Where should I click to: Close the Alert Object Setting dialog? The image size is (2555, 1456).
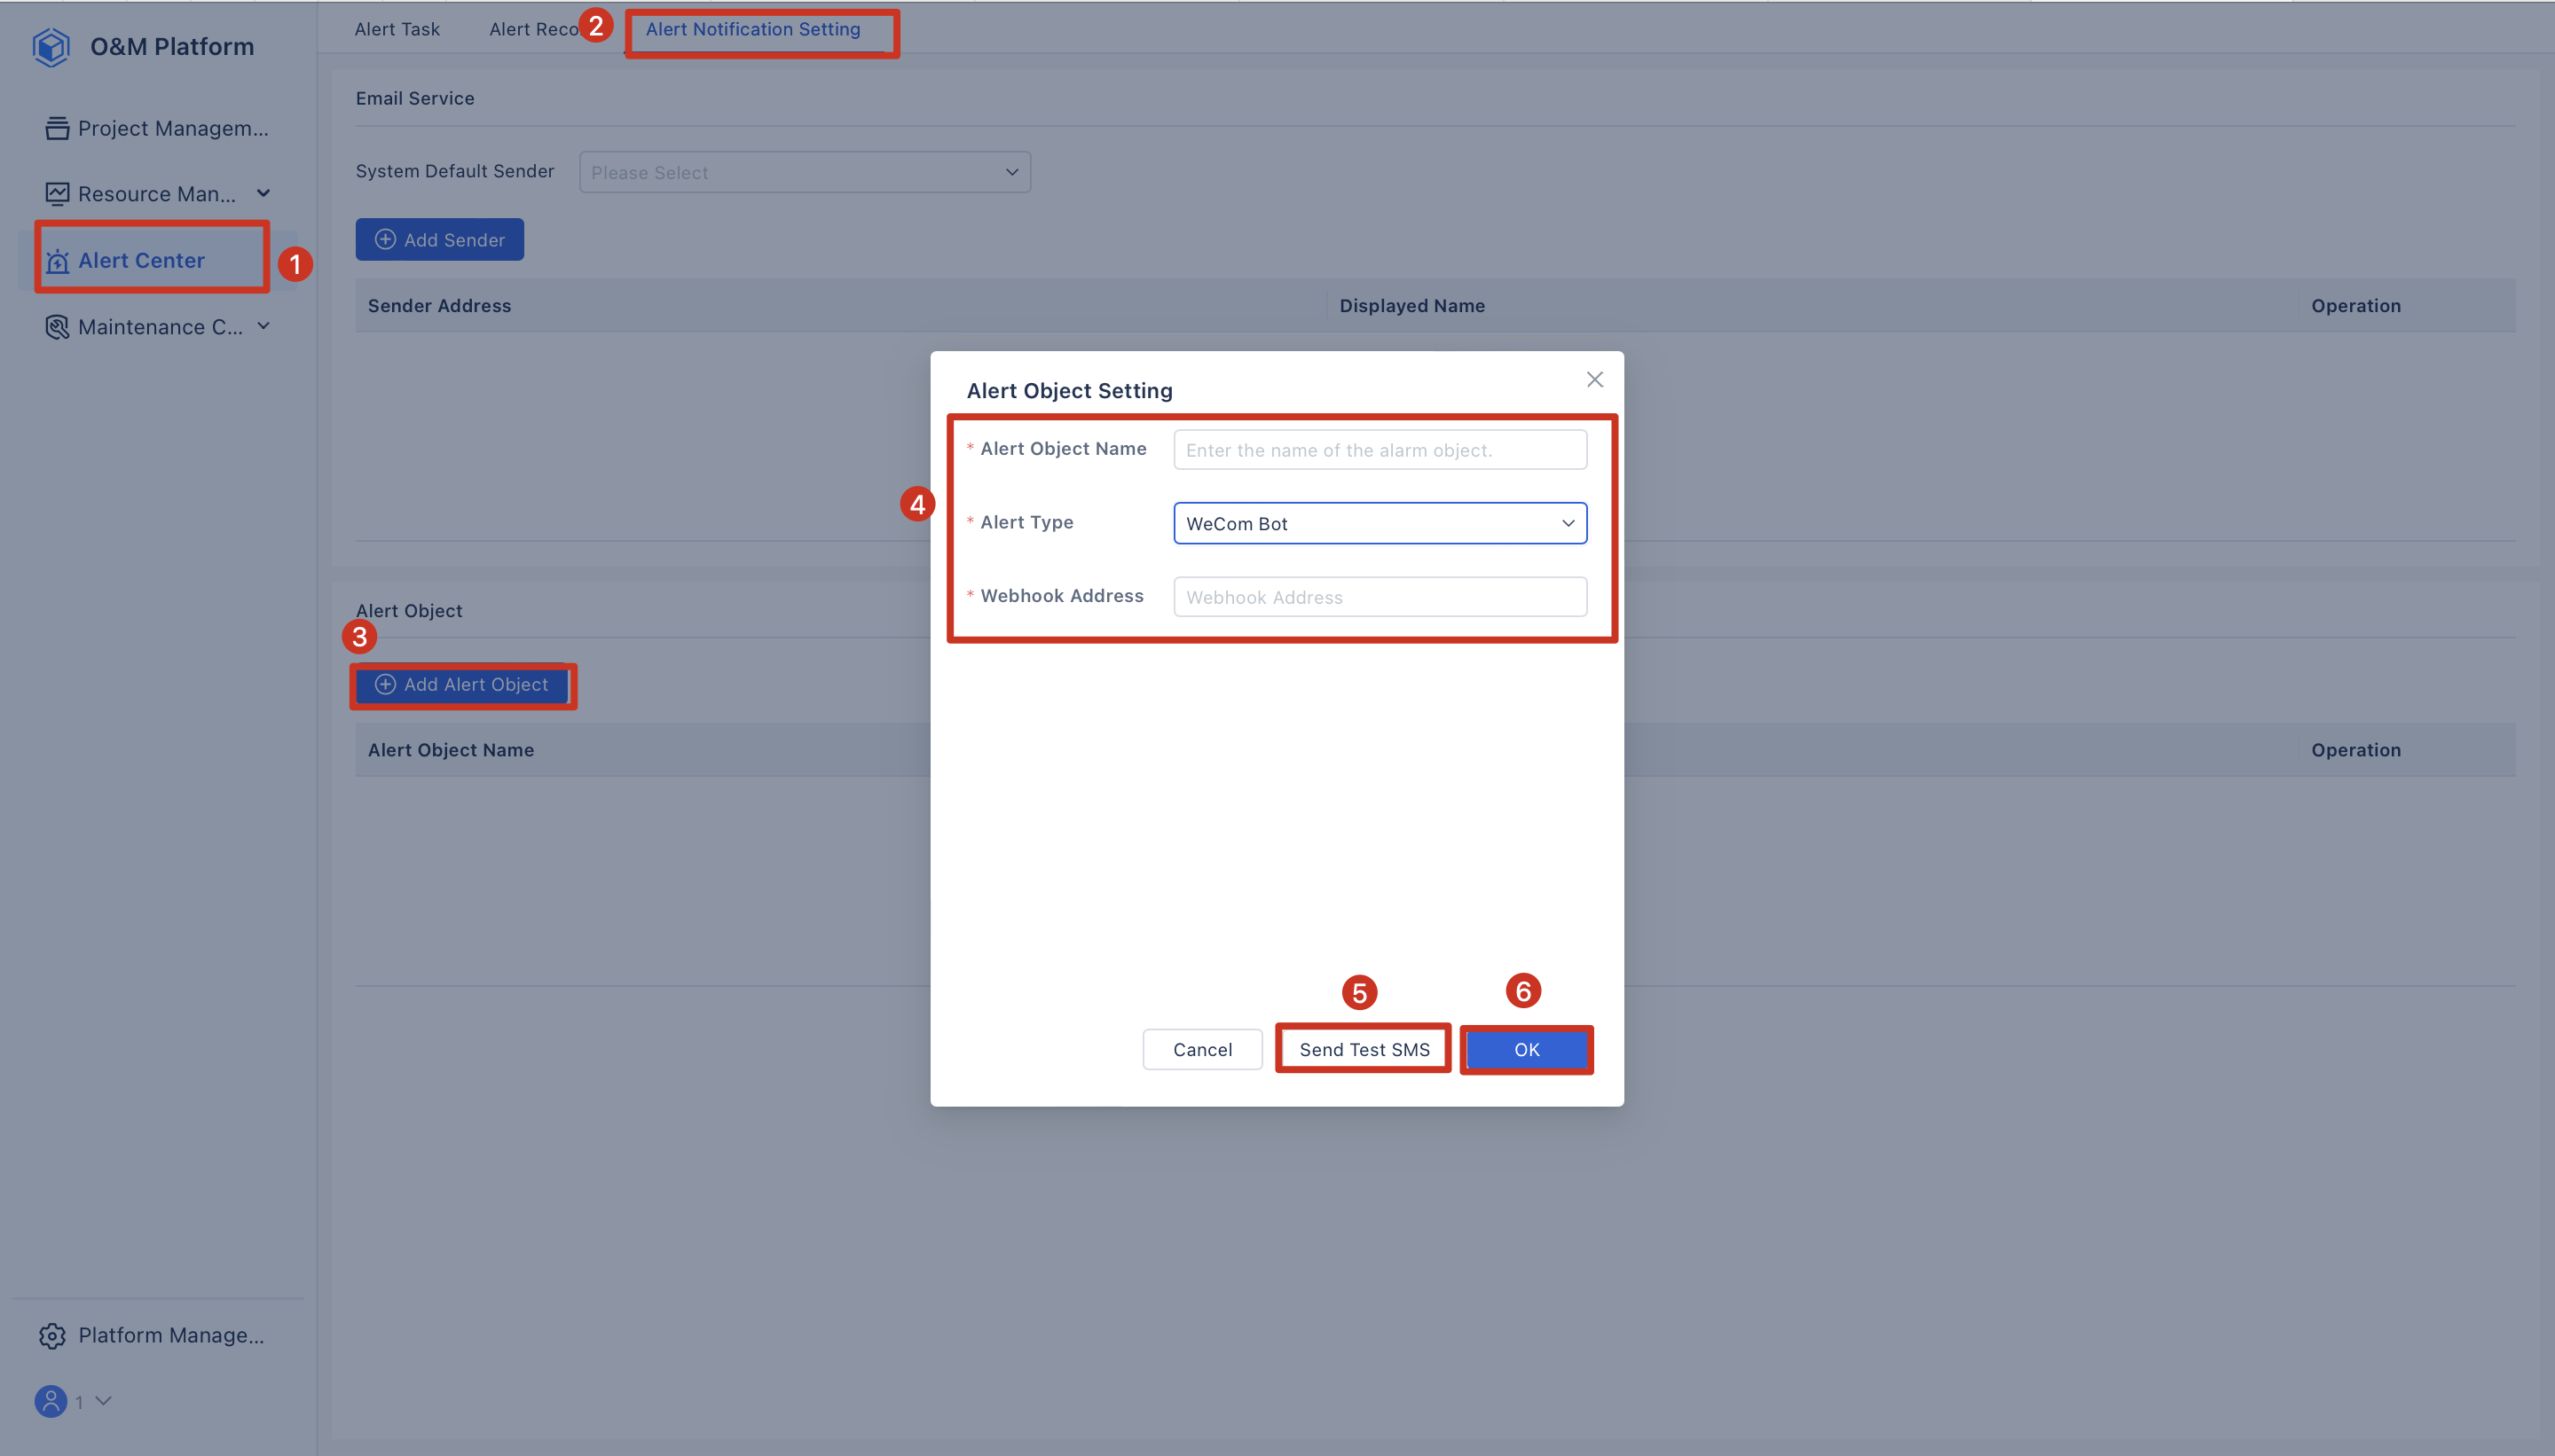(x=1594, y=379)
